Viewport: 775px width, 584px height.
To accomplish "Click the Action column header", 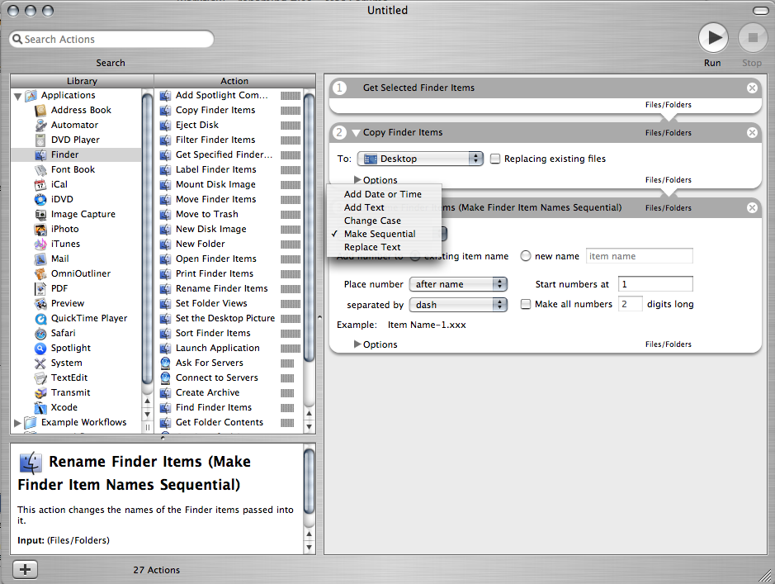I will pyautogui.click(x=234, y=81).
